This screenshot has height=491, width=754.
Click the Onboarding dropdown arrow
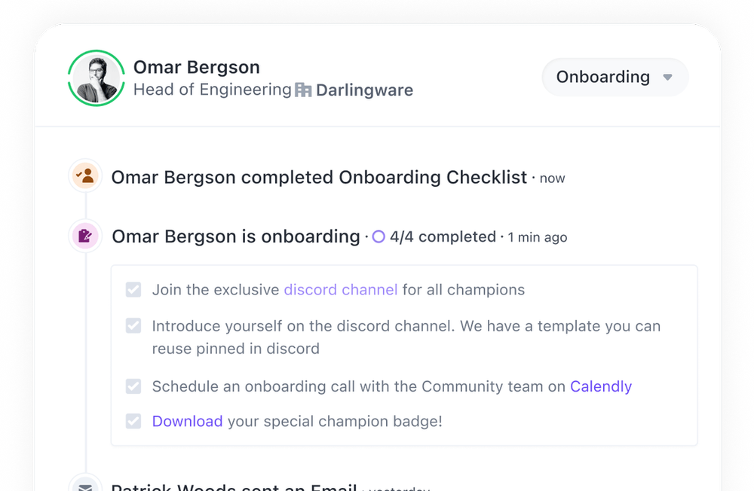click(667, 78)
